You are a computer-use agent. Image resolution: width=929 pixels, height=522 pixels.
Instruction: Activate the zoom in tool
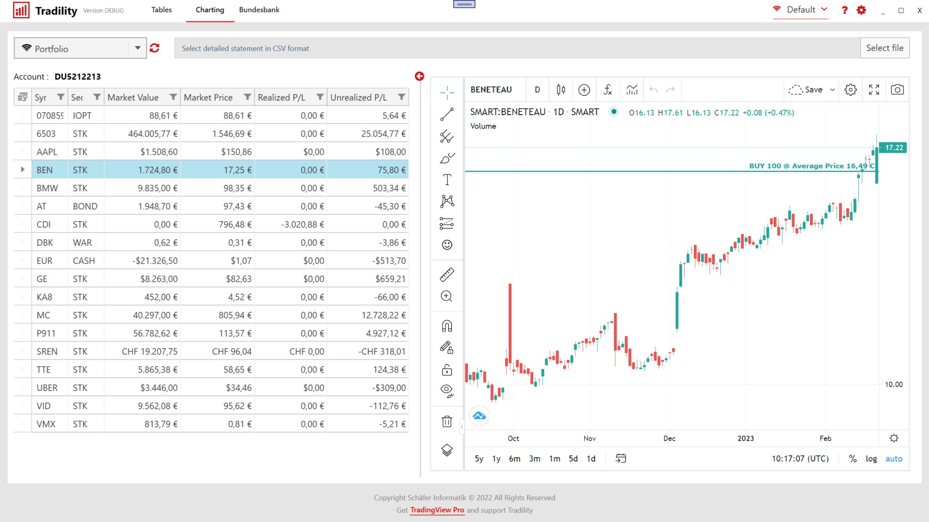[x=447, y=296]
